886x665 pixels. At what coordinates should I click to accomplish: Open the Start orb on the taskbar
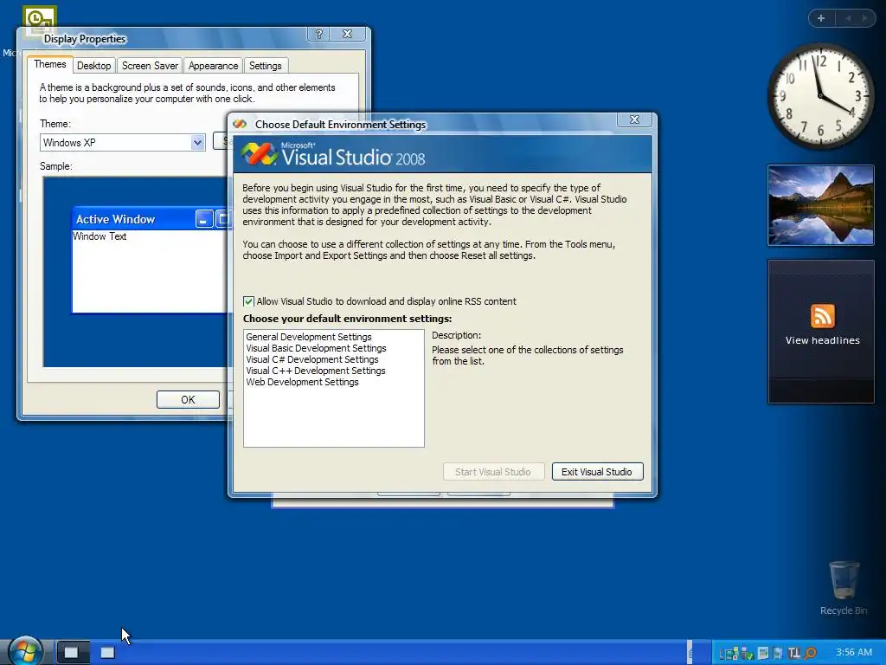pyautogui.click(x=26, y=651)
